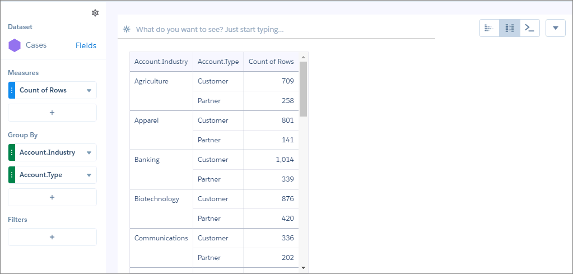
Task: Switch to table mode view
Action: (509, 28)
